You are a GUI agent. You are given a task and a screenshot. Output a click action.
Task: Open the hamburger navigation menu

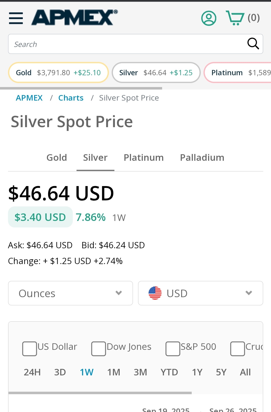point(16,18)
